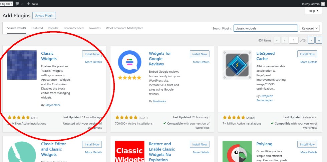Switch to the Search Results tab
This screenshot has height=162, width=327.
(17, 28)
